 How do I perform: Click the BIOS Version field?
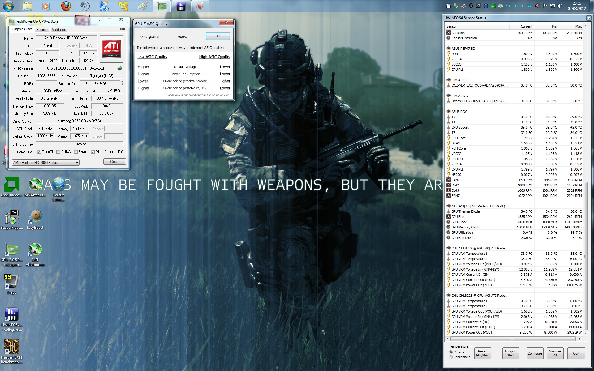(x=75, y=68)
